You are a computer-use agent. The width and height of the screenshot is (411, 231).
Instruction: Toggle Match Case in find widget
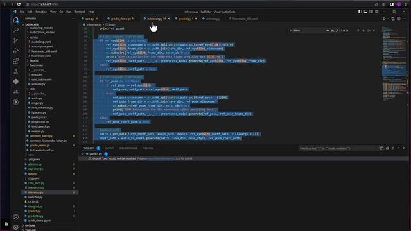328,30
